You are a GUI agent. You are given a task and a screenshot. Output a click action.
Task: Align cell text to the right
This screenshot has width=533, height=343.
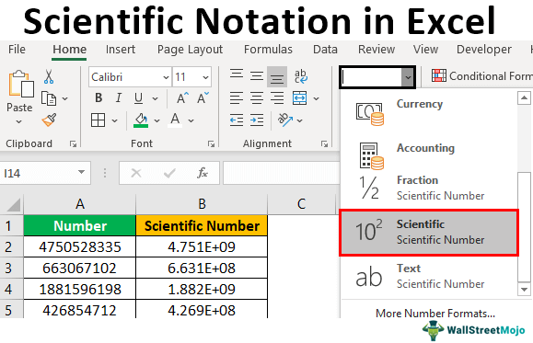pyautogui.click(x=277, y=98)
